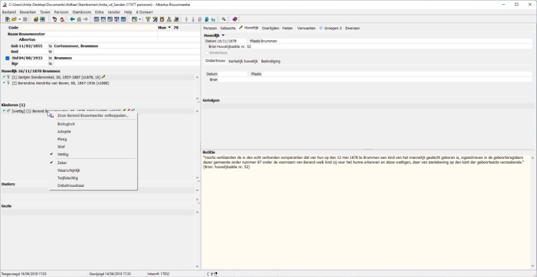Tick the Kinderloos checkbox
The image size is (537, 277).
[x=206, y=53]
